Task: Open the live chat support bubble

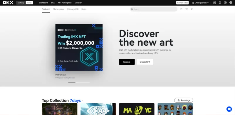Action: (x=229, y=109)
